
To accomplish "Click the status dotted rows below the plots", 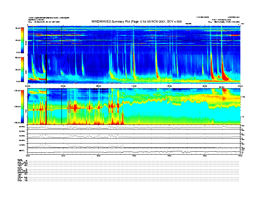I will [128, 170].
